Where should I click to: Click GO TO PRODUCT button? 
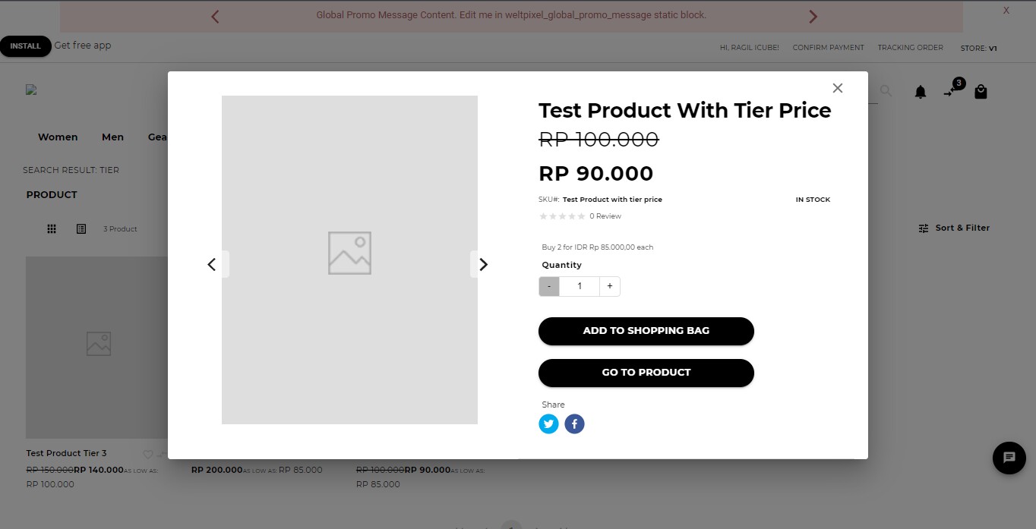click(x=646, y=373)
